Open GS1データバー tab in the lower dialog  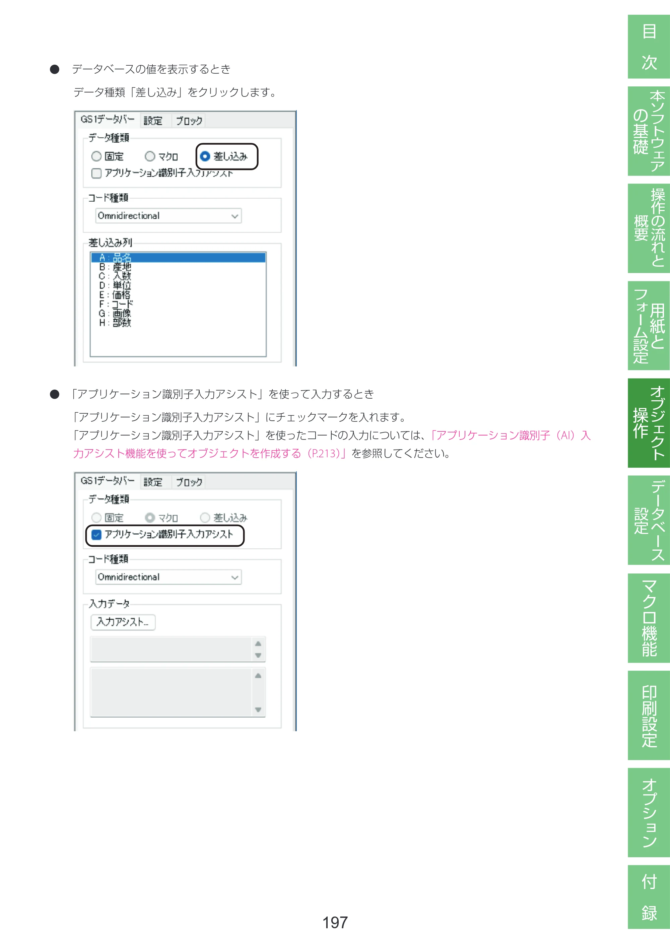[107, 481]
